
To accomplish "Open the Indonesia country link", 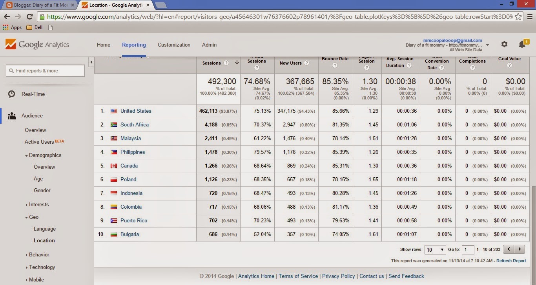I will tap(131, 193).
